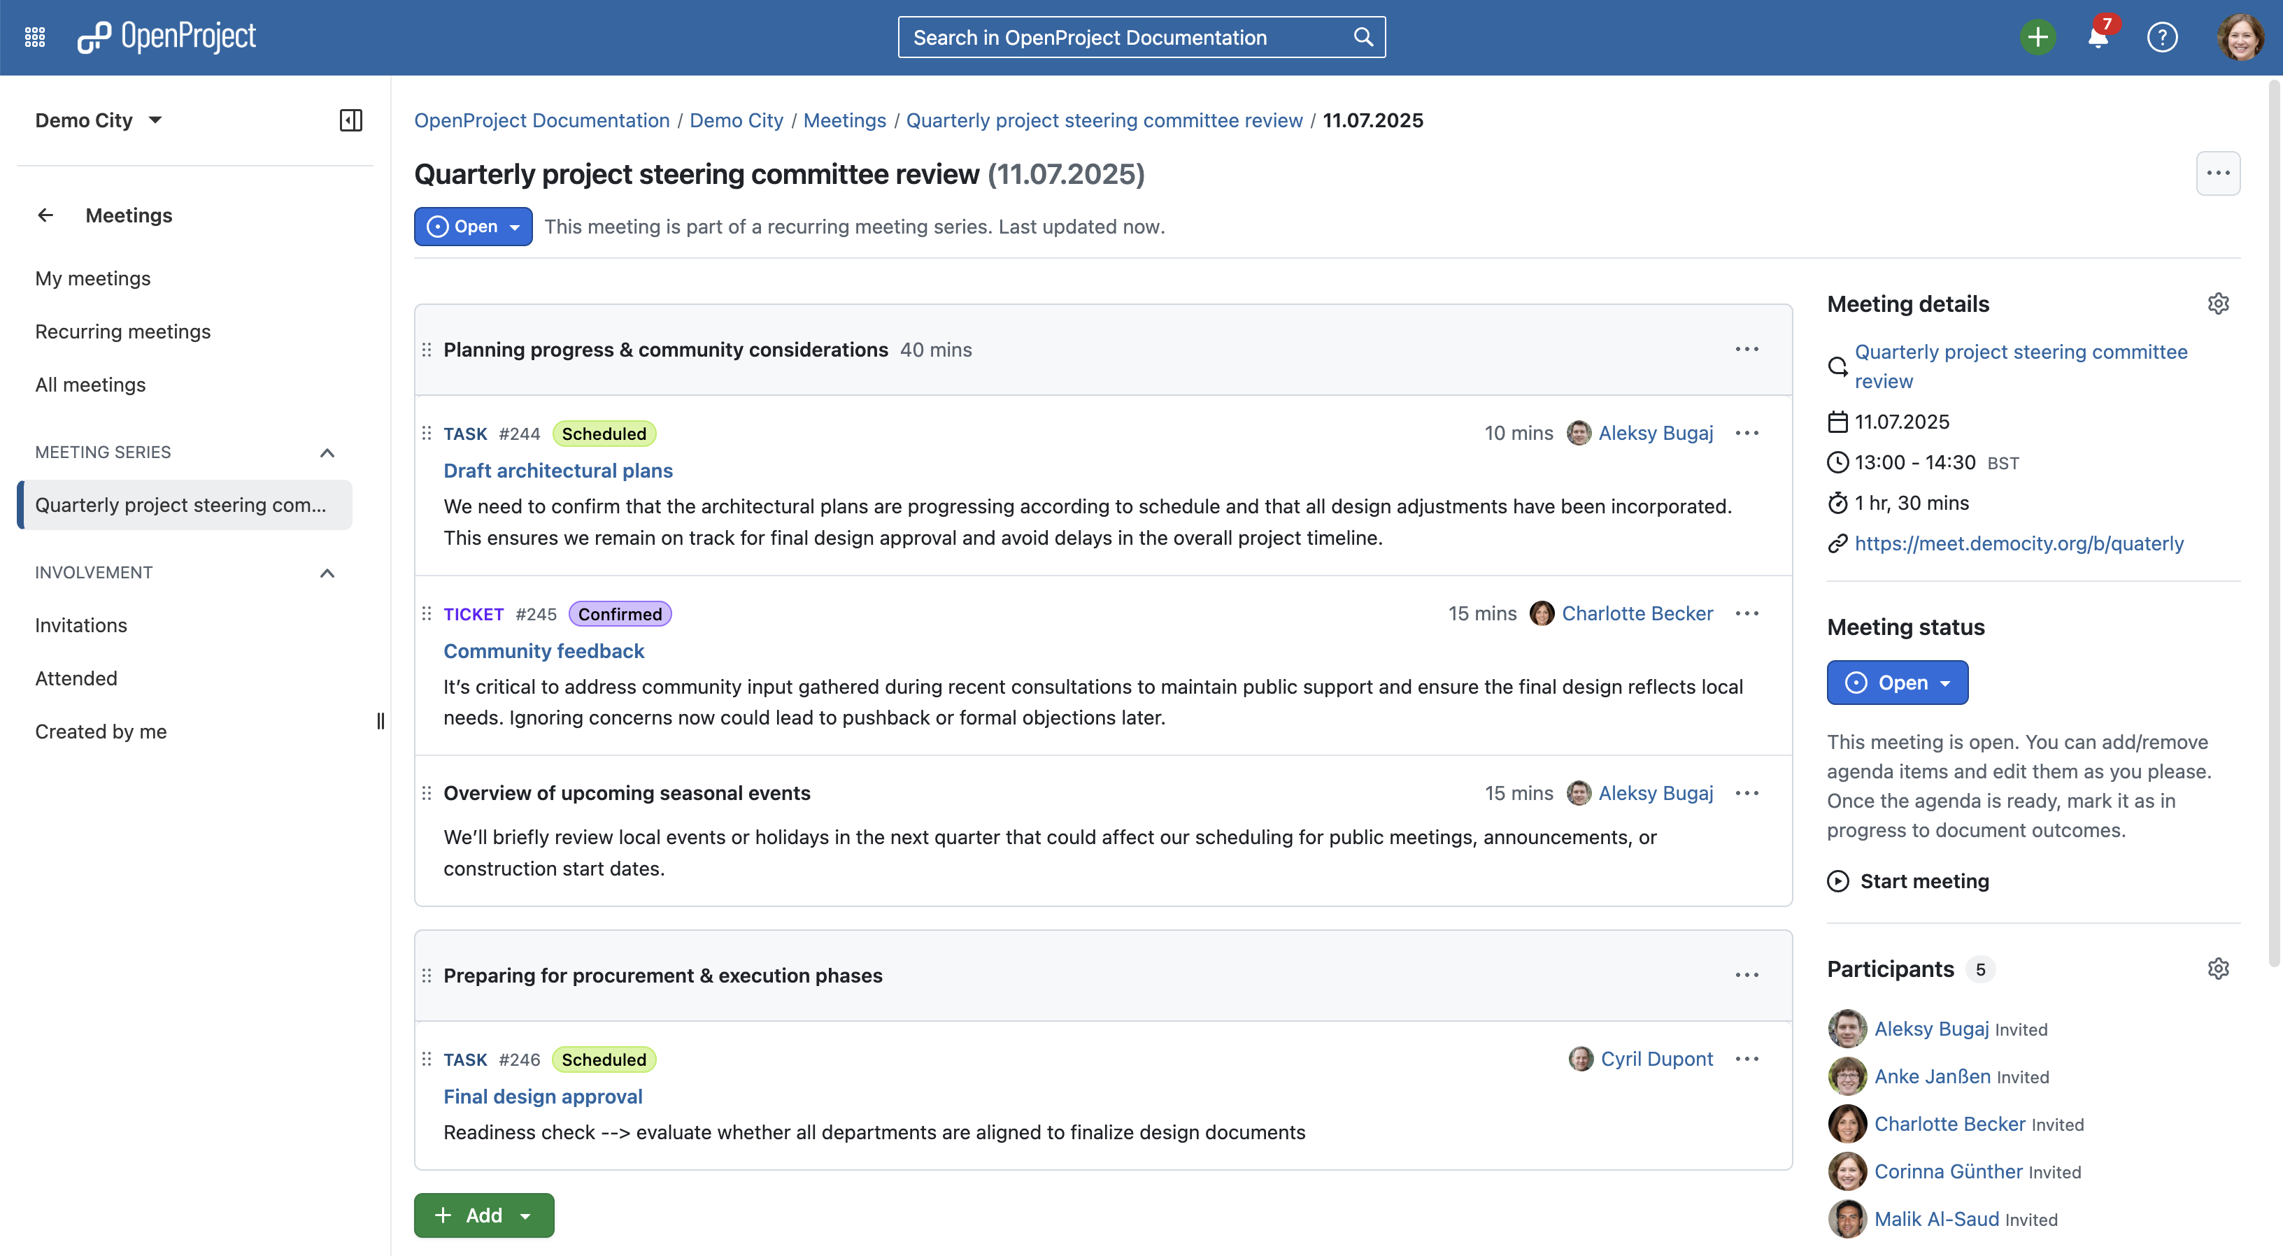The width and height of the screenshot is (2283, 1256).
Task: Grab drag handle of Draft architectural plans item
Action: point(426,434)
